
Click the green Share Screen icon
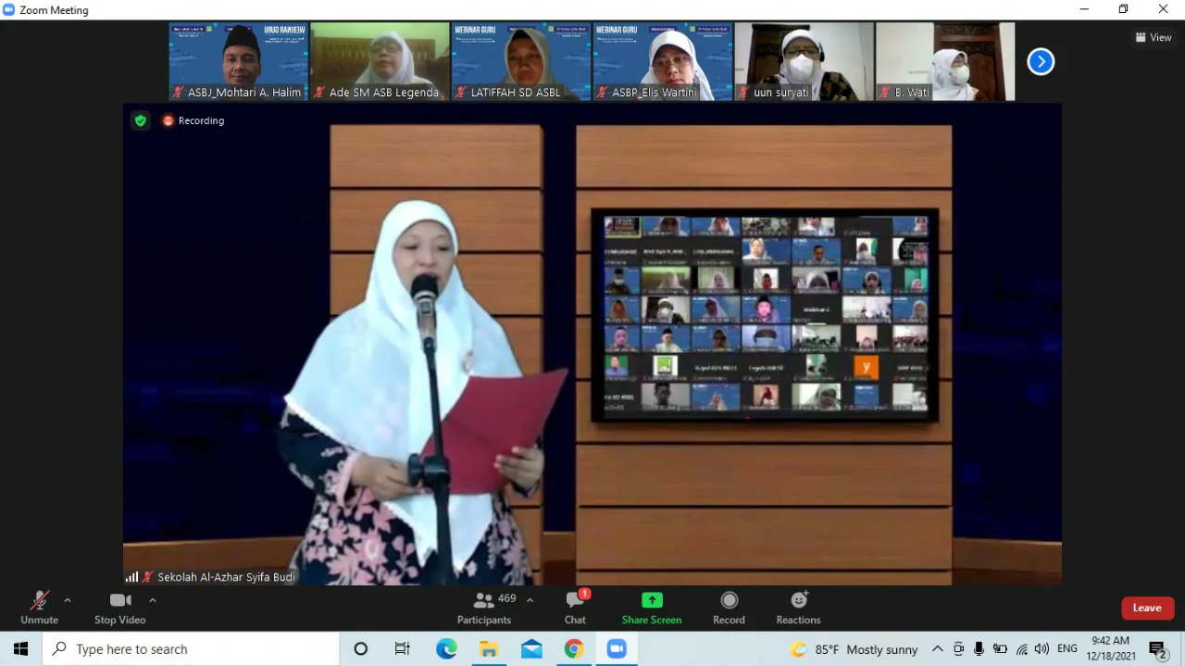[x=651, y=600]
